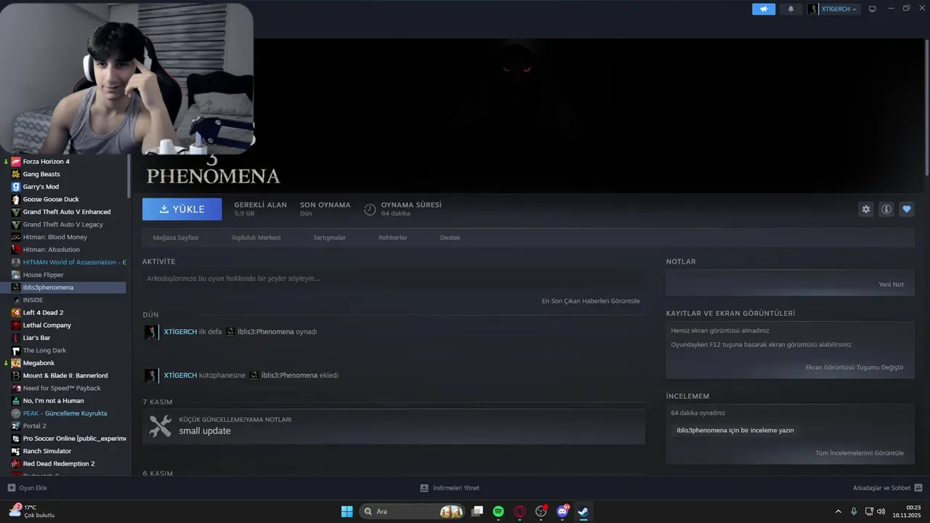Open the notifications bell
Image resolution: width=930 pixels, height=523 pixels.
point(791,9)
